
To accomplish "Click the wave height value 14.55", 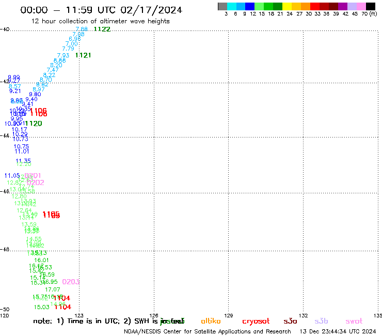I will (34, 239).
